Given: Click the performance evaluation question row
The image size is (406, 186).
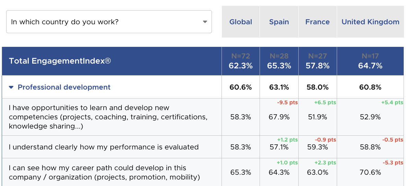Looking at the screenshot, I should 104,147.
